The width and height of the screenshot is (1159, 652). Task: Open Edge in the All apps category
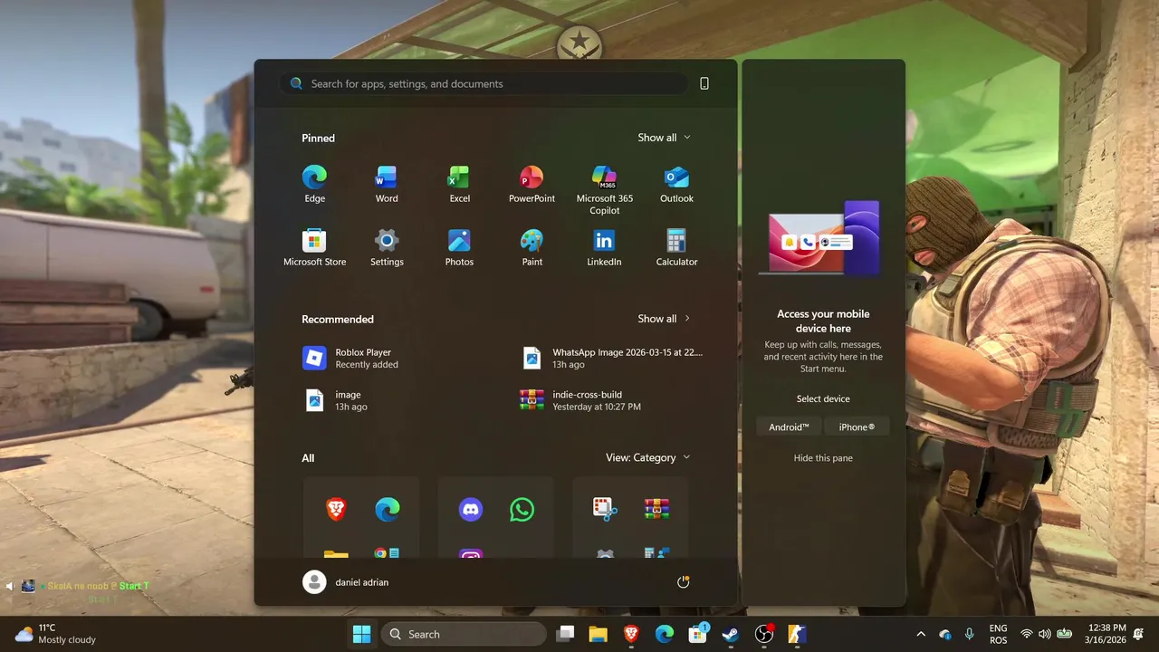click(388, 510)
